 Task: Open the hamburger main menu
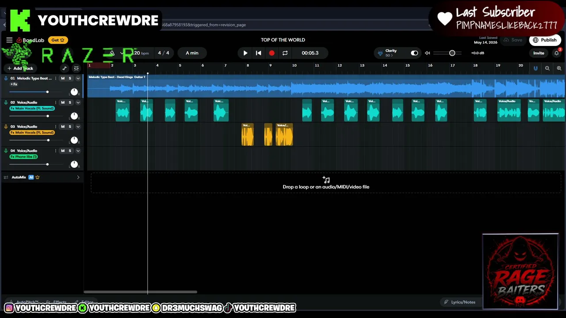click(9, 40)
